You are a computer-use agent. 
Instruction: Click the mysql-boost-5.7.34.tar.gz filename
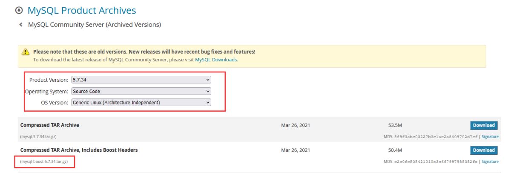[x=44, y=162]
